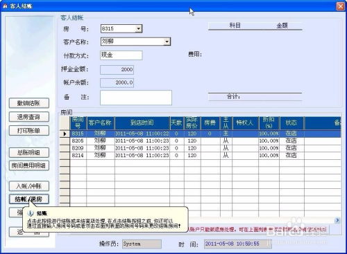The width and height of the screenshot is (347, 254).
Task: Click the 100.00% discount cell of room 8209
Action: 269,148
